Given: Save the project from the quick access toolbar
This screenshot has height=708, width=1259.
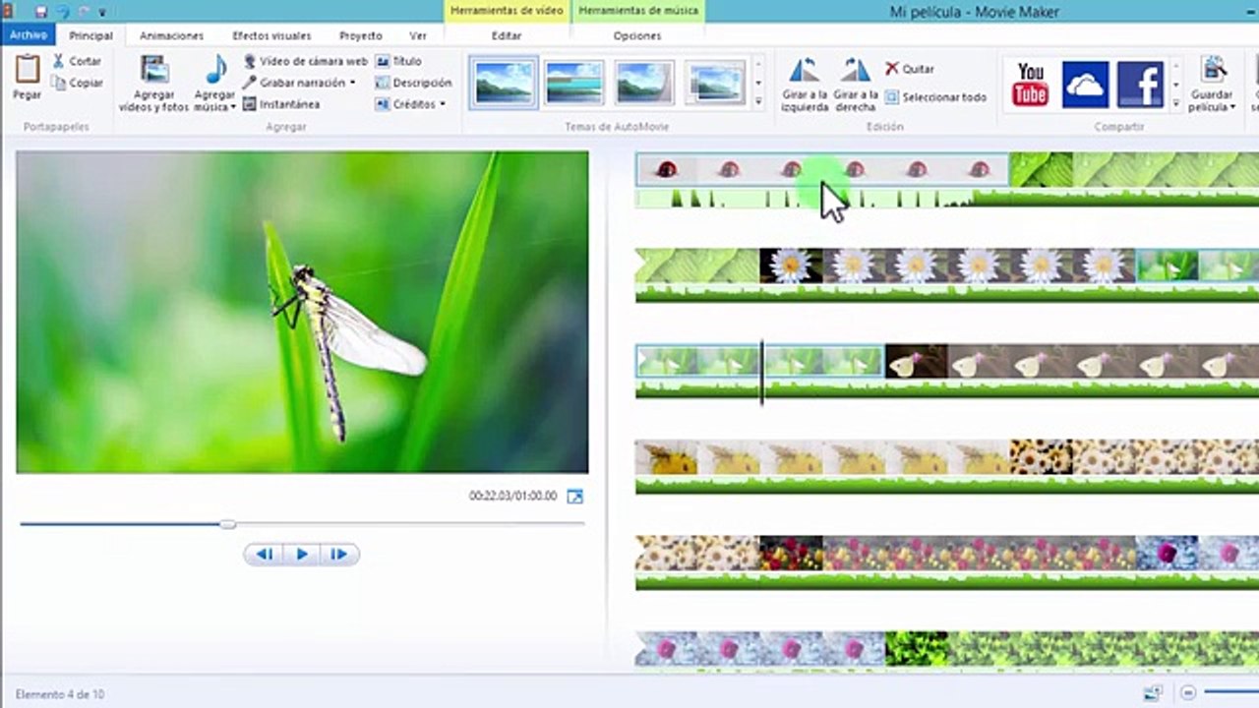Looking at the screenshot, I should (40, 11).
